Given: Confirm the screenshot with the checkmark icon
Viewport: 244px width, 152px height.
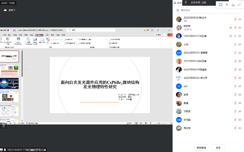Looking at the screenshot, I should pyautogui.click(x=239, y=5).
